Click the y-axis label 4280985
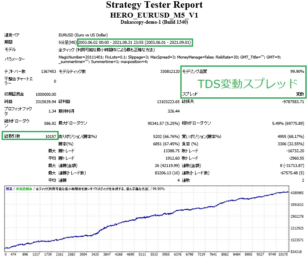The image size is (307, 257). pyautogui.click(x=297, y=193)
